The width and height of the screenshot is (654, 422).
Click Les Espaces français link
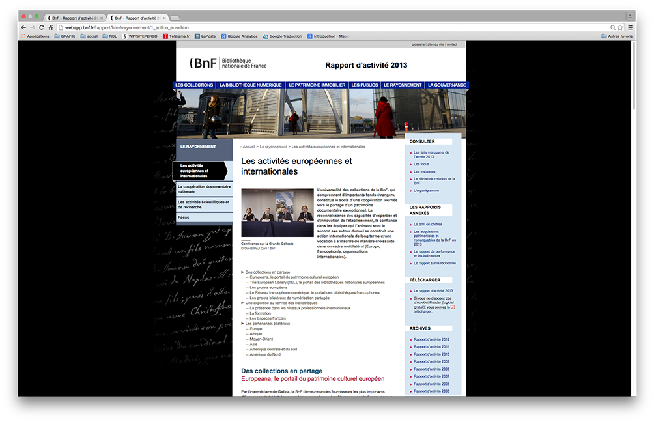click(268, 318)
